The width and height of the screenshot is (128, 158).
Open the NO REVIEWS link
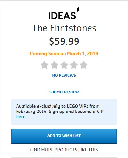pyautogui.click(x=64, y=75)
